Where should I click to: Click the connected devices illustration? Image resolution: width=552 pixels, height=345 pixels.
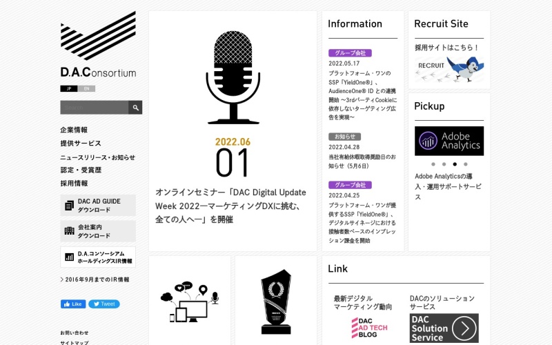pyautogui.click(x=189, y=302)
